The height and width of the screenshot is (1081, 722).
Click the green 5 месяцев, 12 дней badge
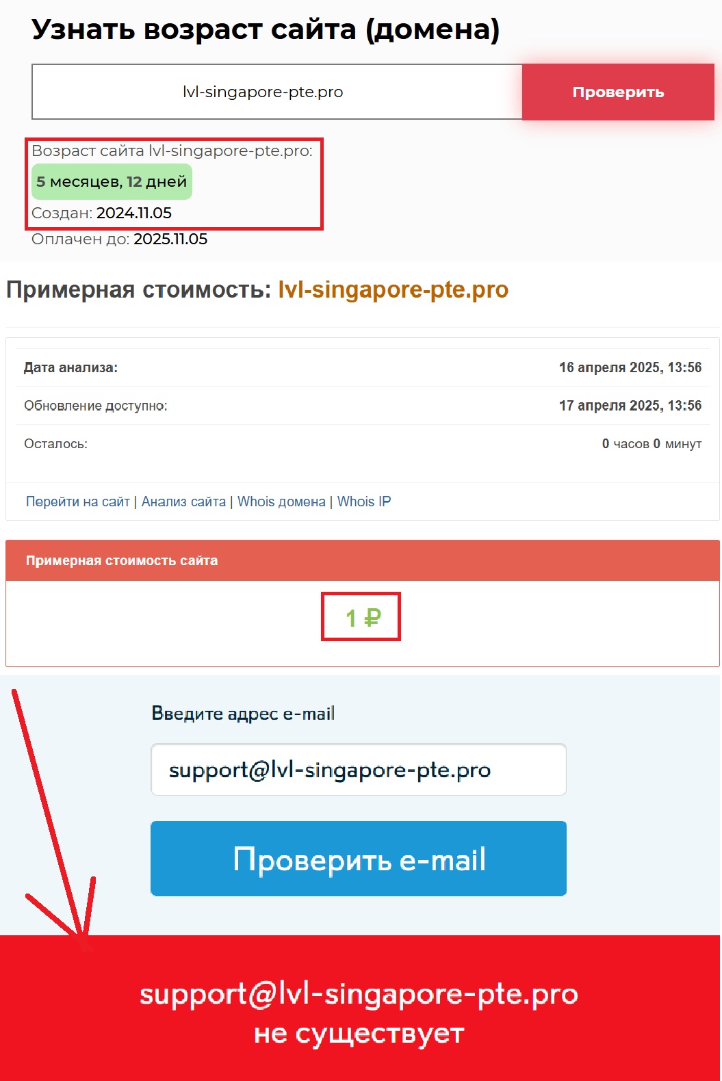[x=112, y=182]
